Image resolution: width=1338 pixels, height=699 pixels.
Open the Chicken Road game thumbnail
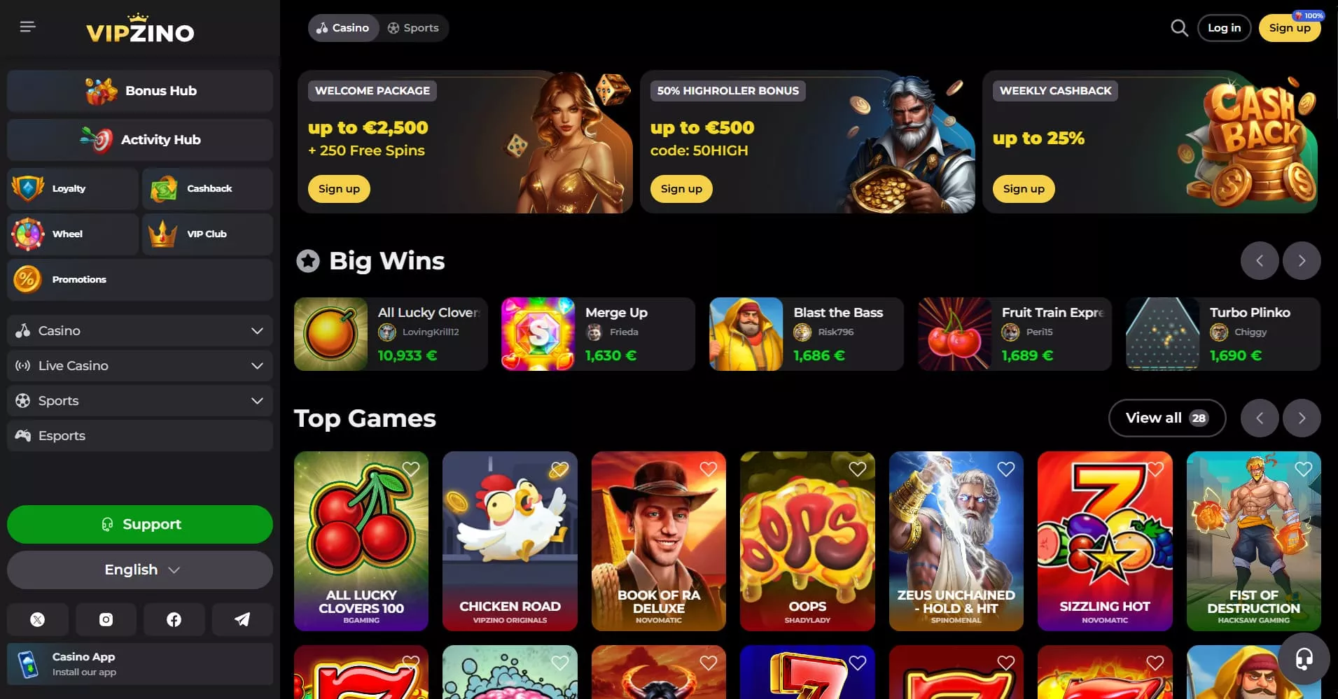pos(510,541)
